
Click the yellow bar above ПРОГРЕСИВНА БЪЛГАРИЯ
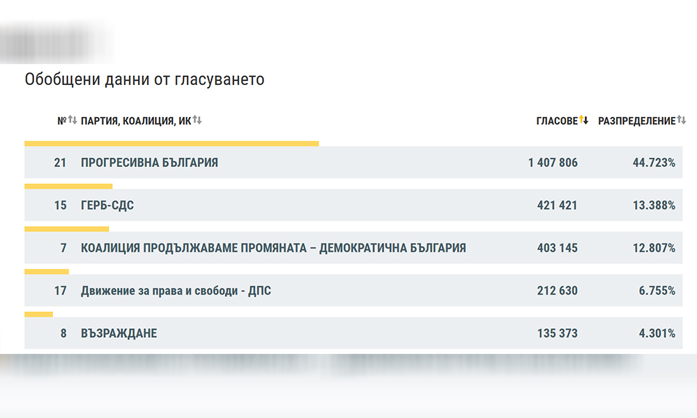click(171, 144)
